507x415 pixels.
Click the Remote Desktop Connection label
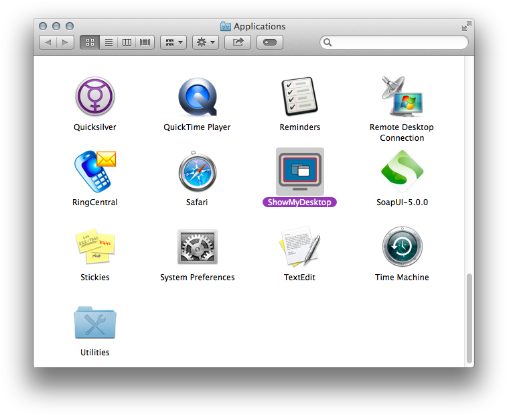click(402, 132)
